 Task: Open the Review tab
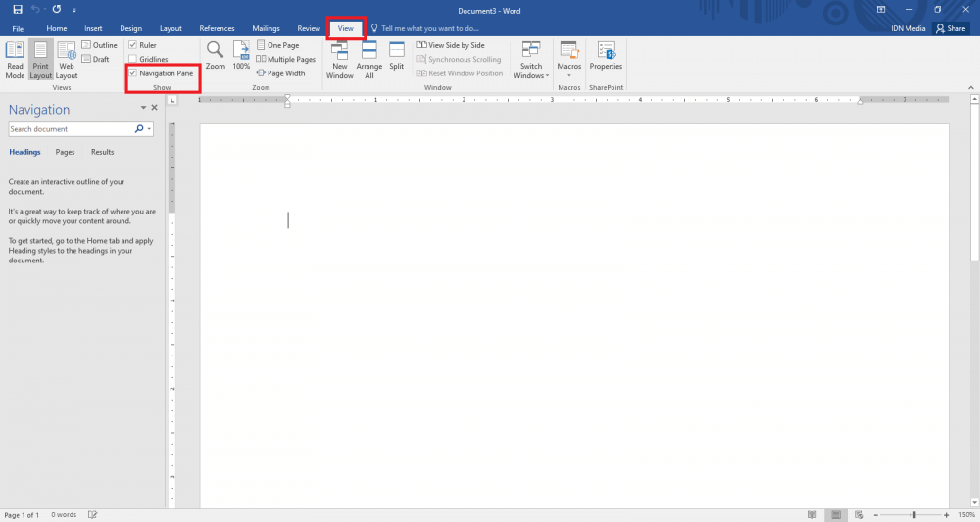click(309, 28)
